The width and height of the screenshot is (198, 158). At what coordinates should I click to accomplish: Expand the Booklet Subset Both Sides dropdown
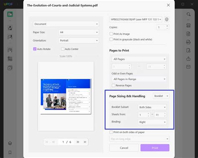(x=152, y=107)
